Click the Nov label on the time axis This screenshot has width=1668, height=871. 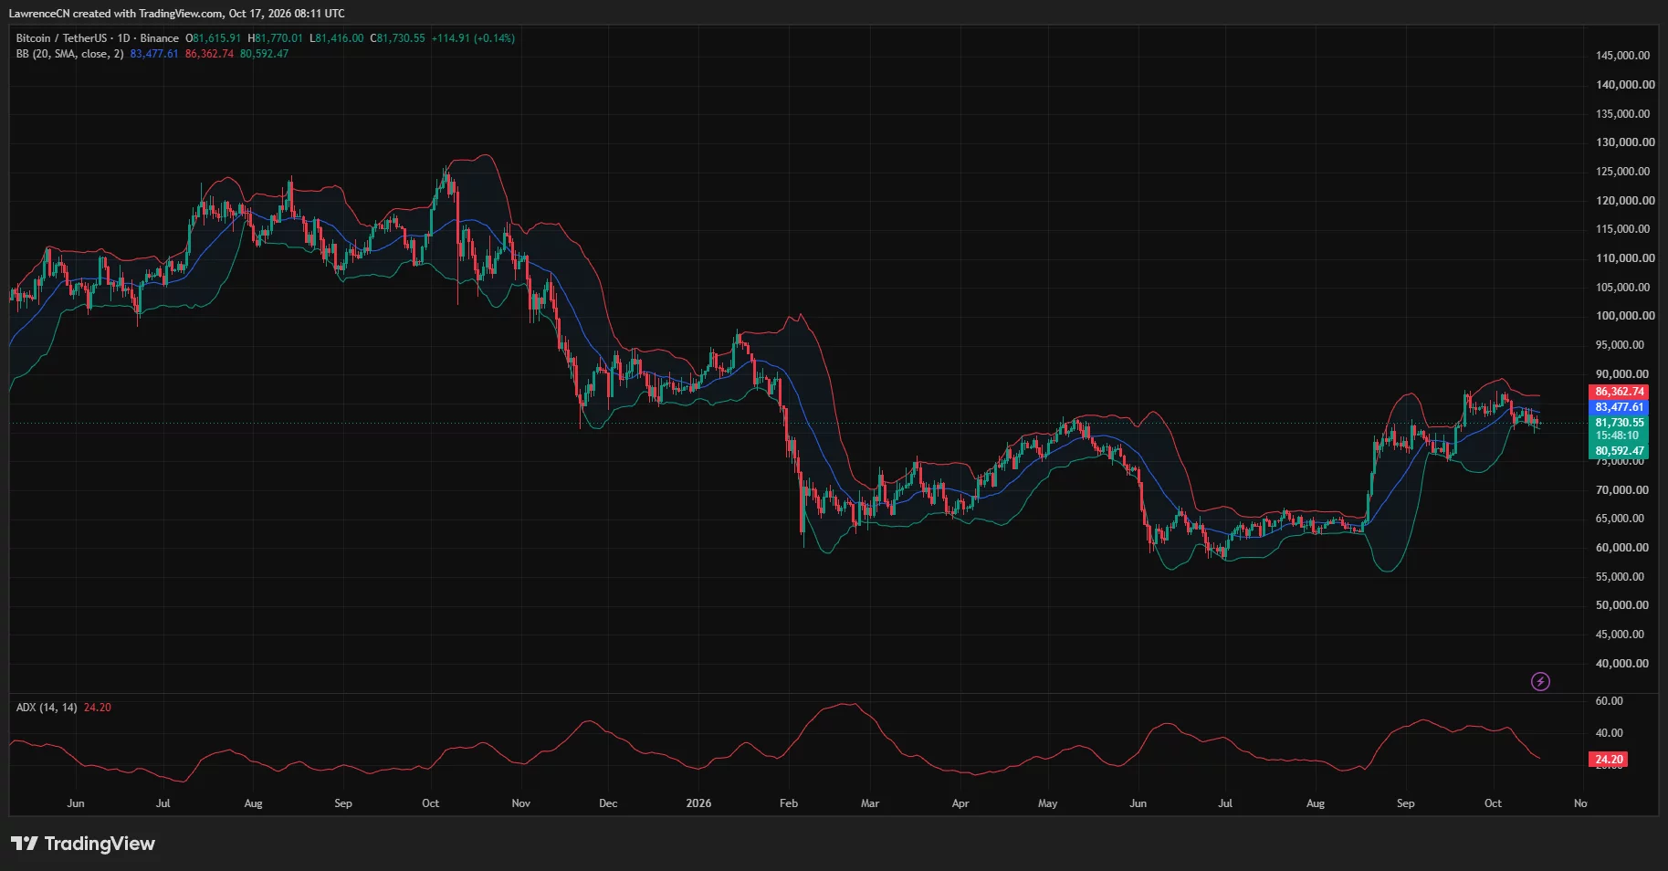[520, 803]
